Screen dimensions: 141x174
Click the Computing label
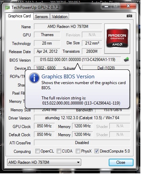[22, 152]
